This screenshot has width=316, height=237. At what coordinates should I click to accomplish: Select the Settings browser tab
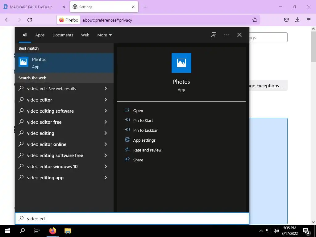coord(104,7)
